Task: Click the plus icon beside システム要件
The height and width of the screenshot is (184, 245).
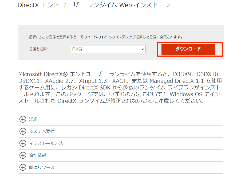Action: [x=23, y=131]
